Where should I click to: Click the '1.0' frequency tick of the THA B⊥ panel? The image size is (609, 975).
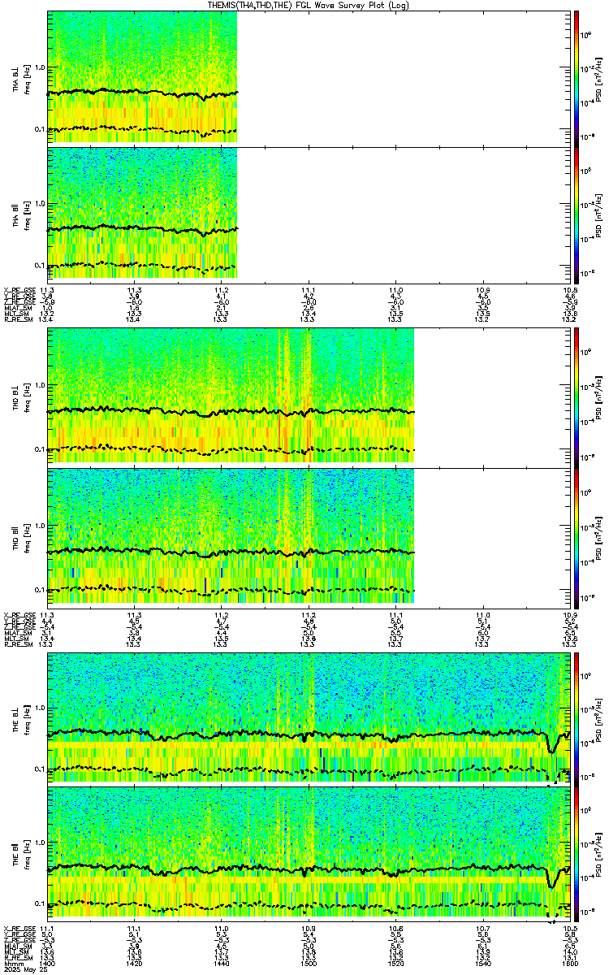[39, 67]
